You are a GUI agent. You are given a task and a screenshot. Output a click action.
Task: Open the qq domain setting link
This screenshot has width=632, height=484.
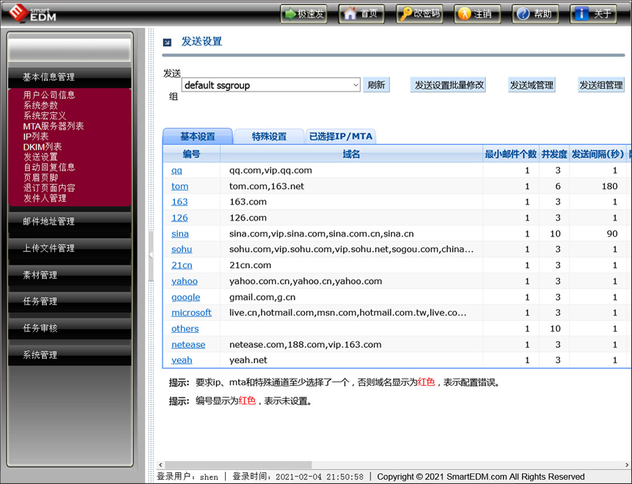[177, 170]
